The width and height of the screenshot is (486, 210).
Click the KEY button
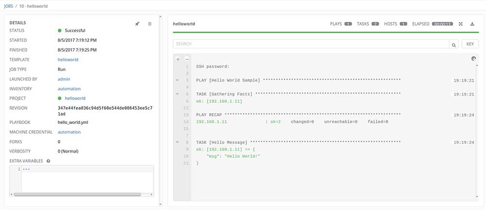point(469,44)
